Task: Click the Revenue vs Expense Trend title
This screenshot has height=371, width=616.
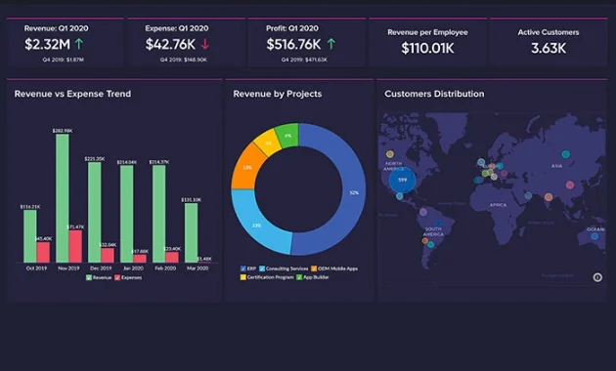Action: [72, 94]
